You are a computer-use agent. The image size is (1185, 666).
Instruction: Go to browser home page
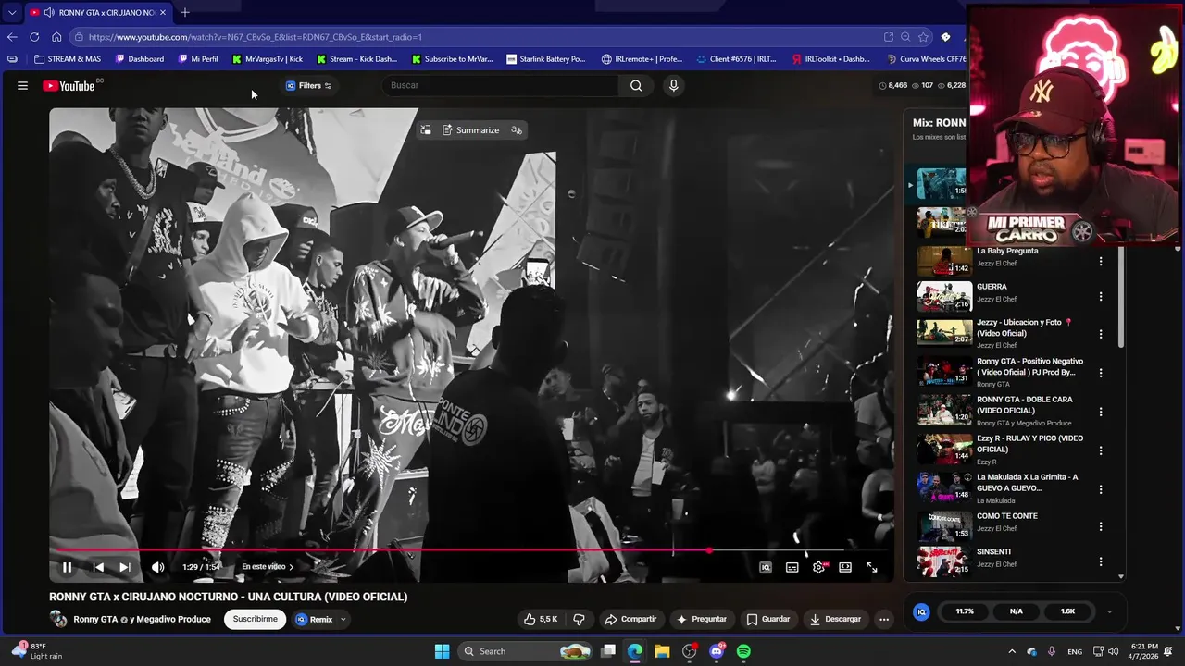click(56, 37)
